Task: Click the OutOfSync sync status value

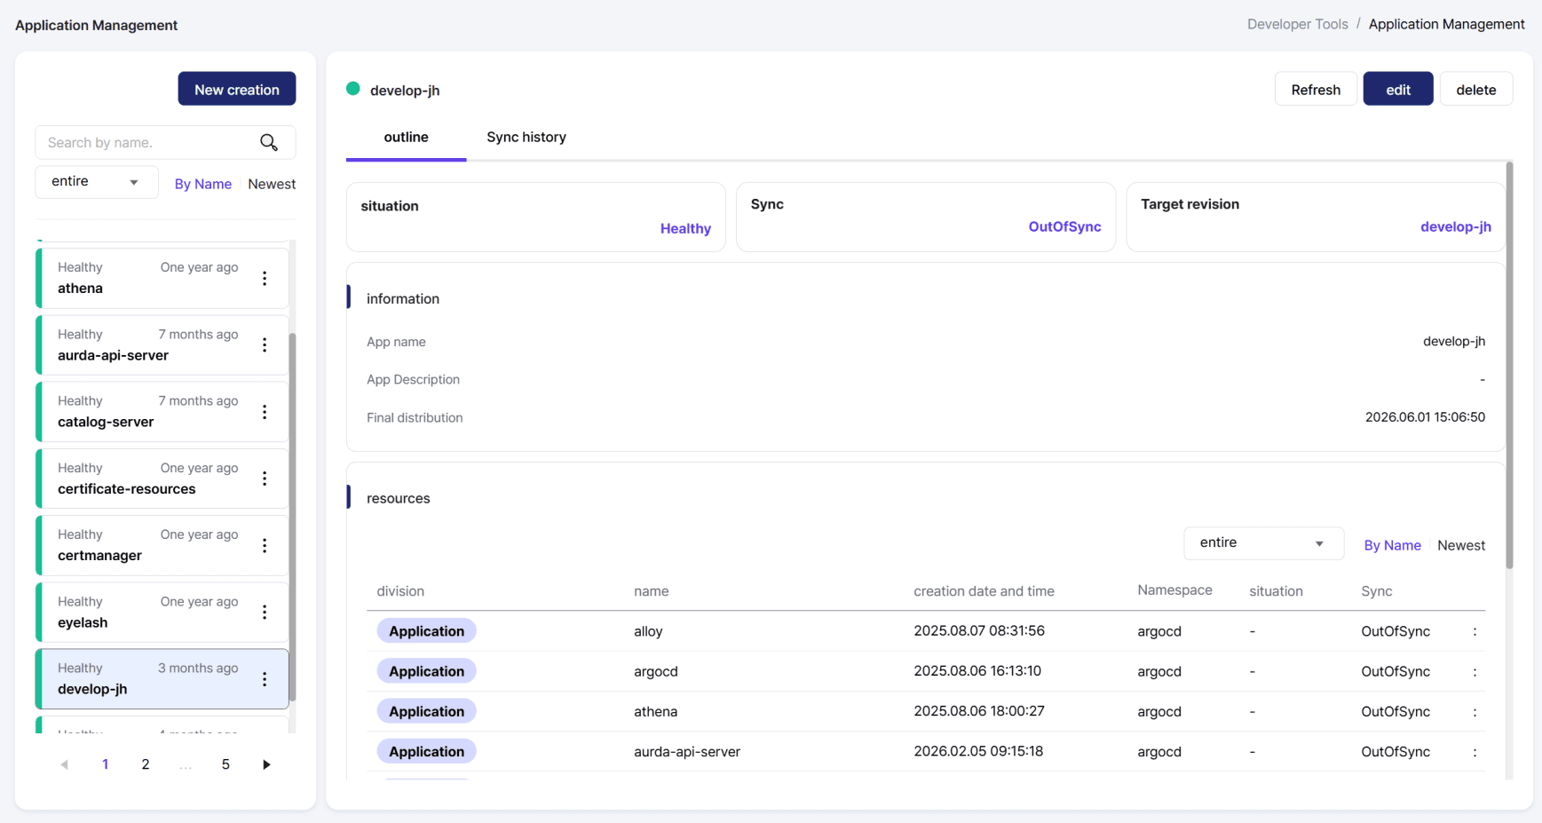Action: point(1064,226)
